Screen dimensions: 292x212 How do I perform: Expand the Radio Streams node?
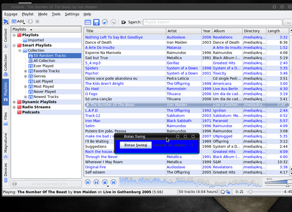[14, 107]
